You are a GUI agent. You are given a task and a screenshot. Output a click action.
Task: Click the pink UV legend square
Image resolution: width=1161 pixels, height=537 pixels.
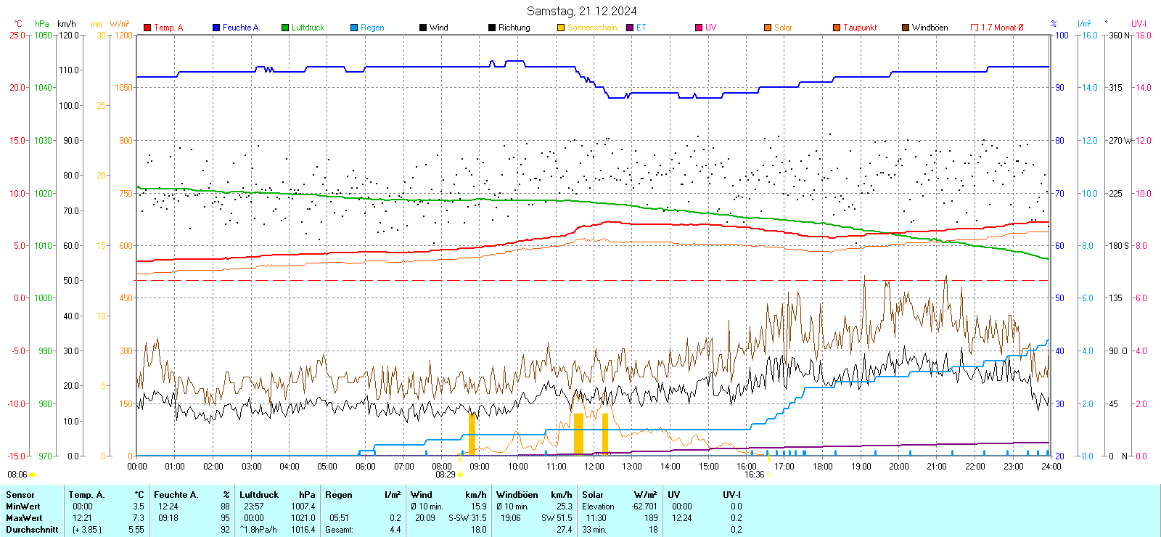pos(699,28)
